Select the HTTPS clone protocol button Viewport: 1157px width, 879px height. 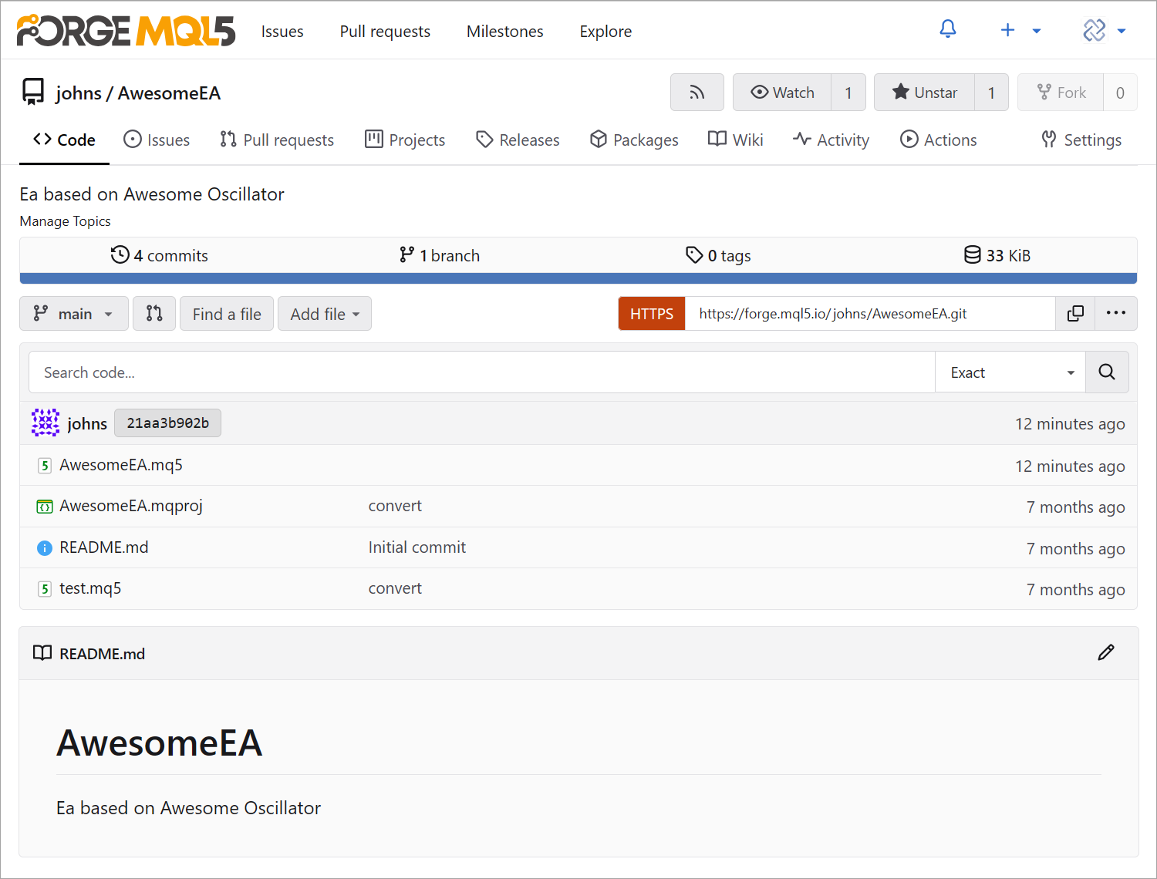[x=651, y=314]
